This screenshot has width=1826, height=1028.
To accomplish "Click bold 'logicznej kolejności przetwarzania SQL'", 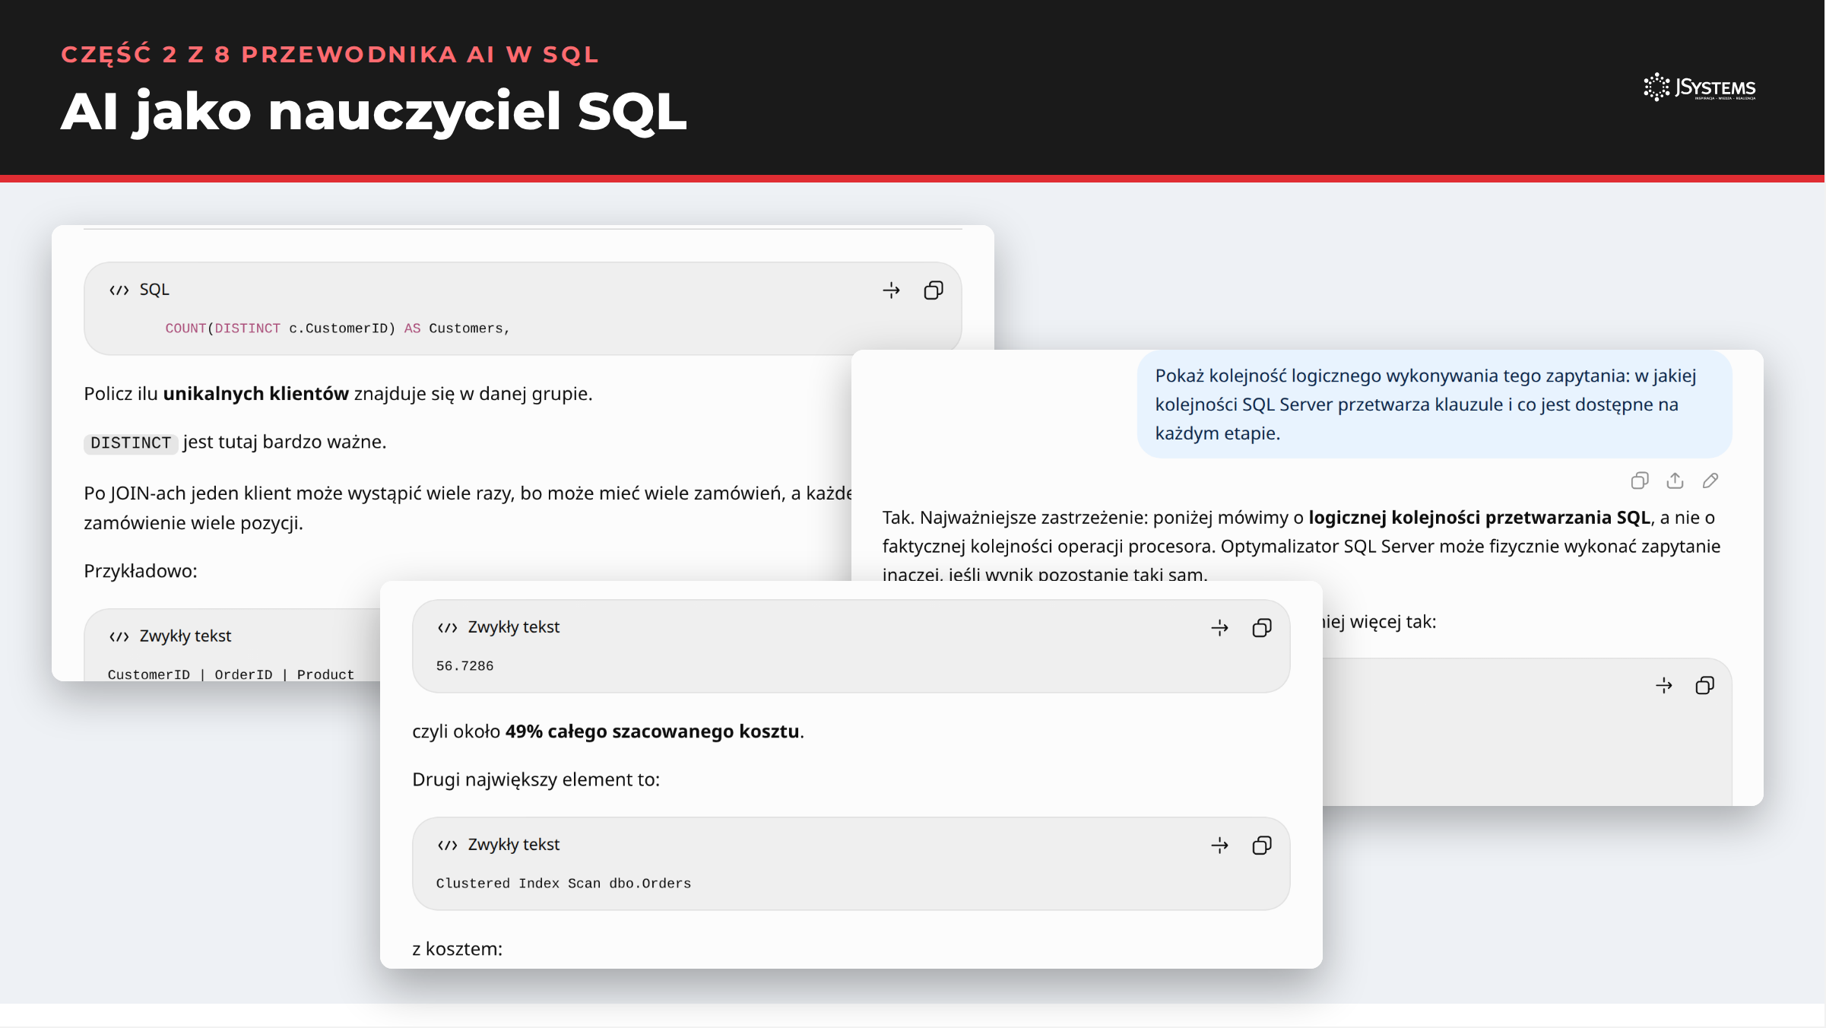I will tap(1479, 518).
